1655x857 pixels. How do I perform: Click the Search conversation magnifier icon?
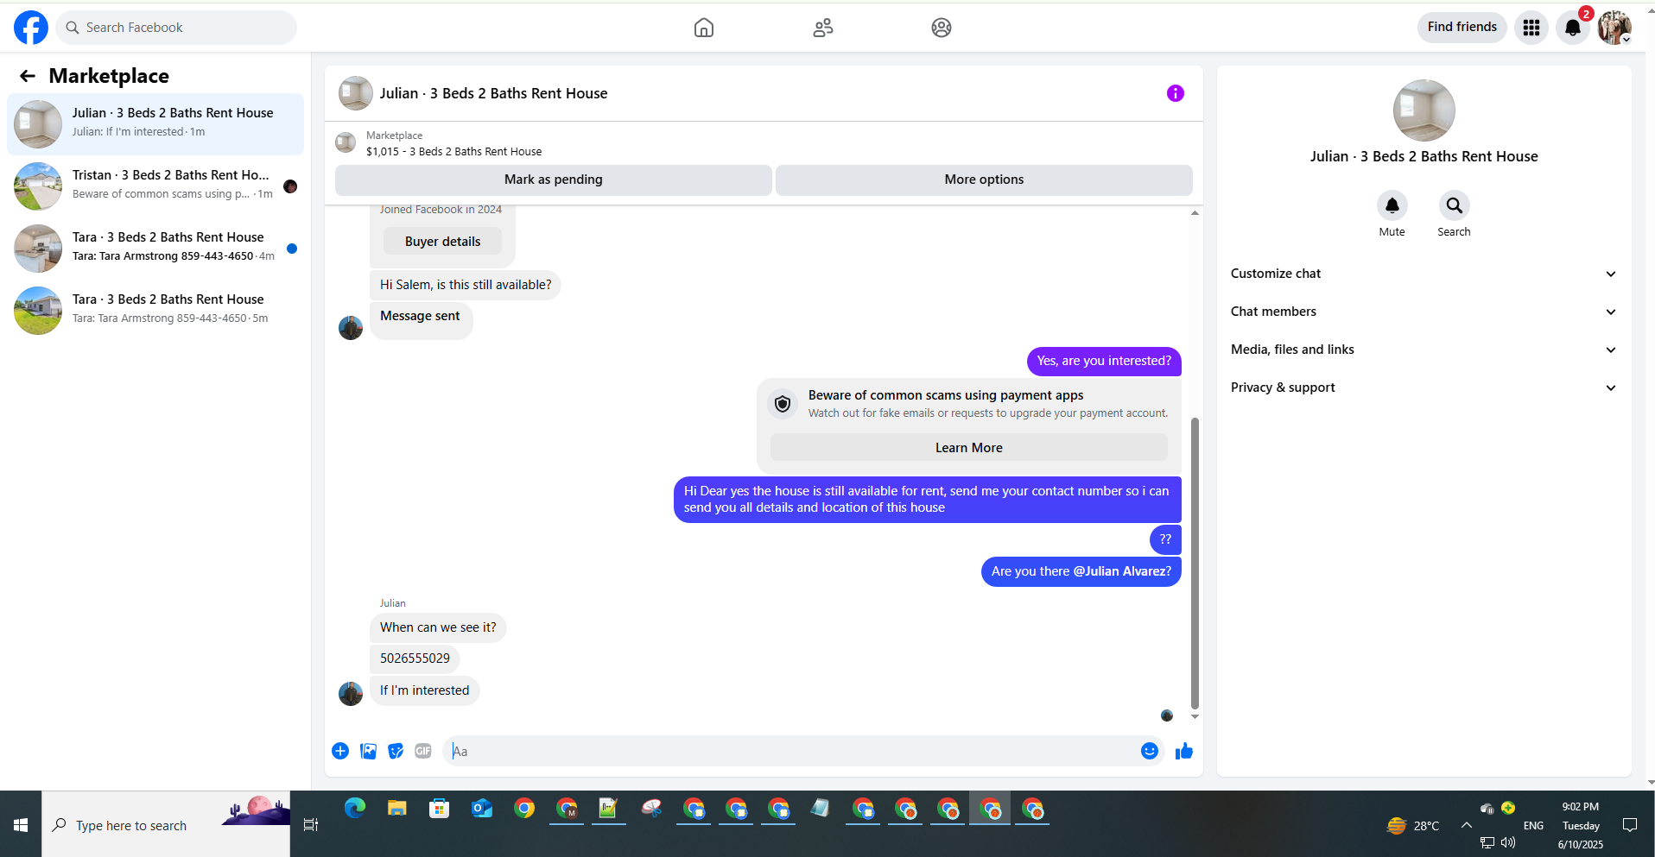coord(1455,205)
